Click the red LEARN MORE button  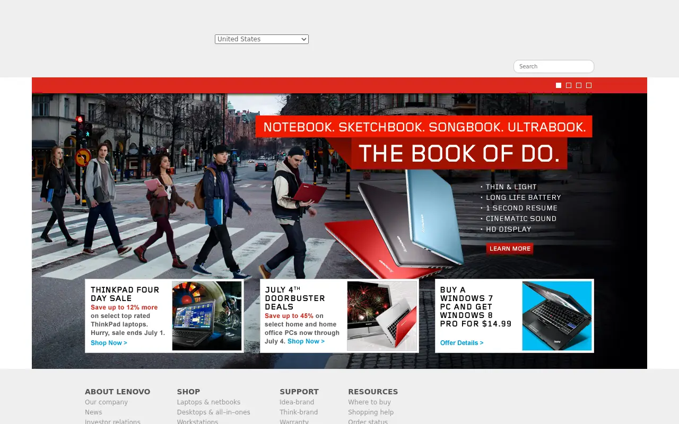point(510,249)
